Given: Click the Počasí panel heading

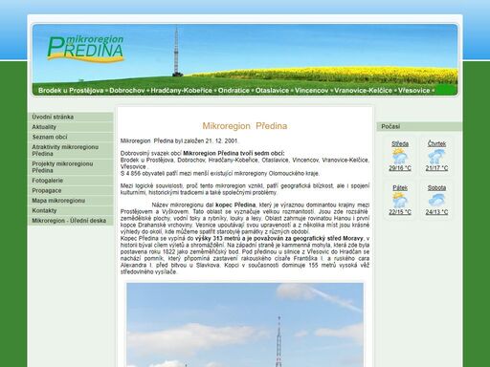Looking at the screenshot, I should 419,126.
